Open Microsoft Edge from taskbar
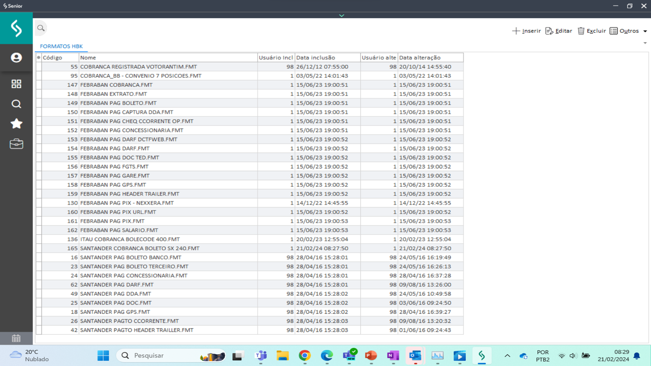 327,356
